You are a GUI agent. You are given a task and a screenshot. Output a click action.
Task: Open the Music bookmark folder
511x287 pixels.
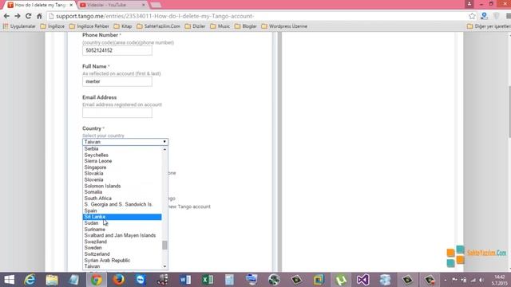(x=220, y=26)
